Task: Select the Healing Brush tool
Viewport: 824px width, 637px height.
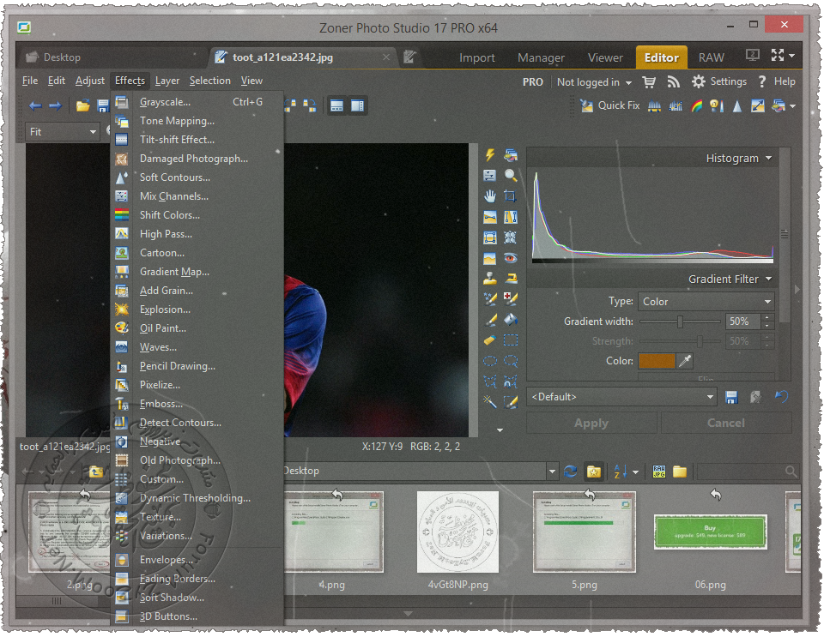Action: [510, 298]
